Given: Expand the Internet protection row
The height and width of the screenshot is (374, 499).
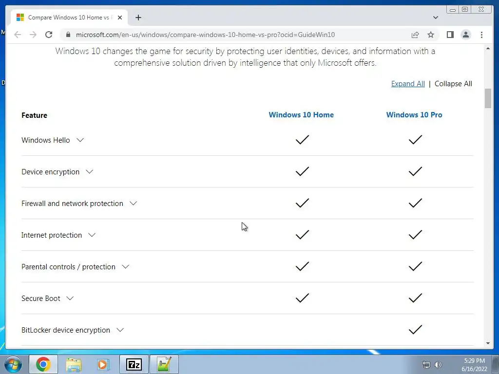Looking at the screenshot, I should (92, 235).
